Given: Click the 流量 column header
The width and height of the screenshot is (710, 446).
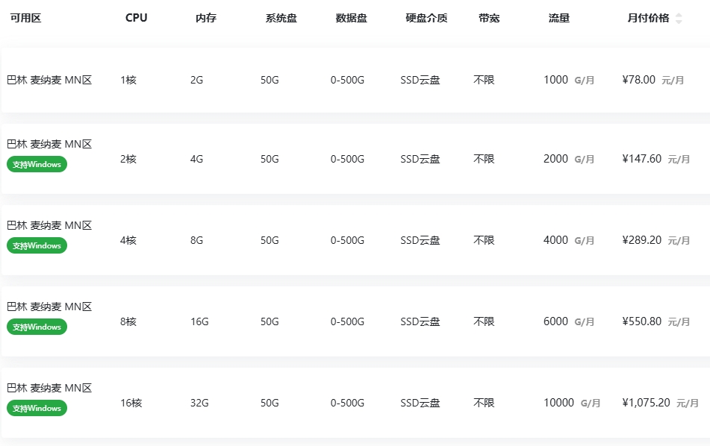Looking at the screenshot, I should coord(558,19).
